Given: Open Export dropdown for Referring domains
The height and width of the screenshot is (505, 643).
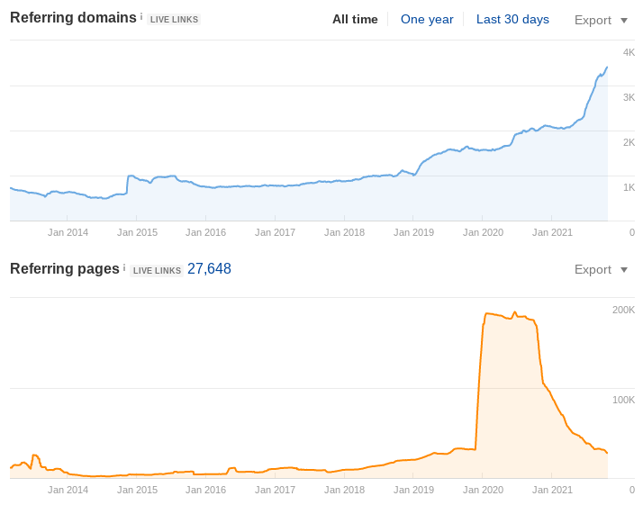Looking at the screenshot, I should 601,20.
